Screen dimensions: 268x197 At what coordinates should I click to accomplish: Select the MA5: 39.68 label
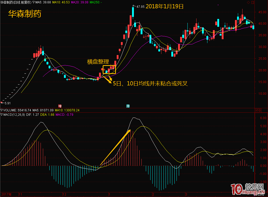click(x=43, y=2)
